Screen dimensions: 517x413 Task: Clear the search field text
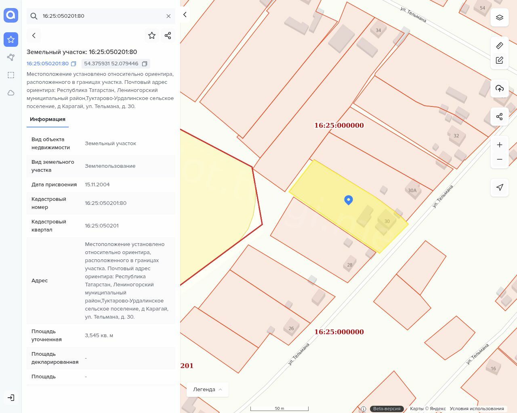tap(168, 16)
